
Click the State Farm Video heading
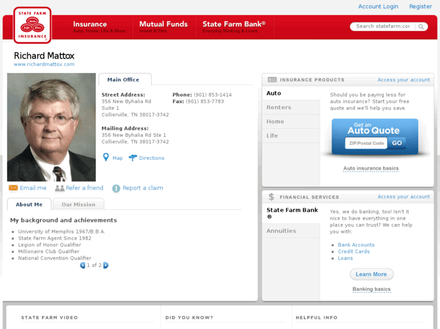[50, 318]
